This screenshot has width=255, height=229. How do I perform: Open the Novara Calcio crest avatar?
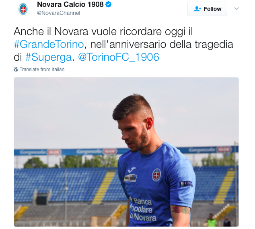tap(23, 9)
